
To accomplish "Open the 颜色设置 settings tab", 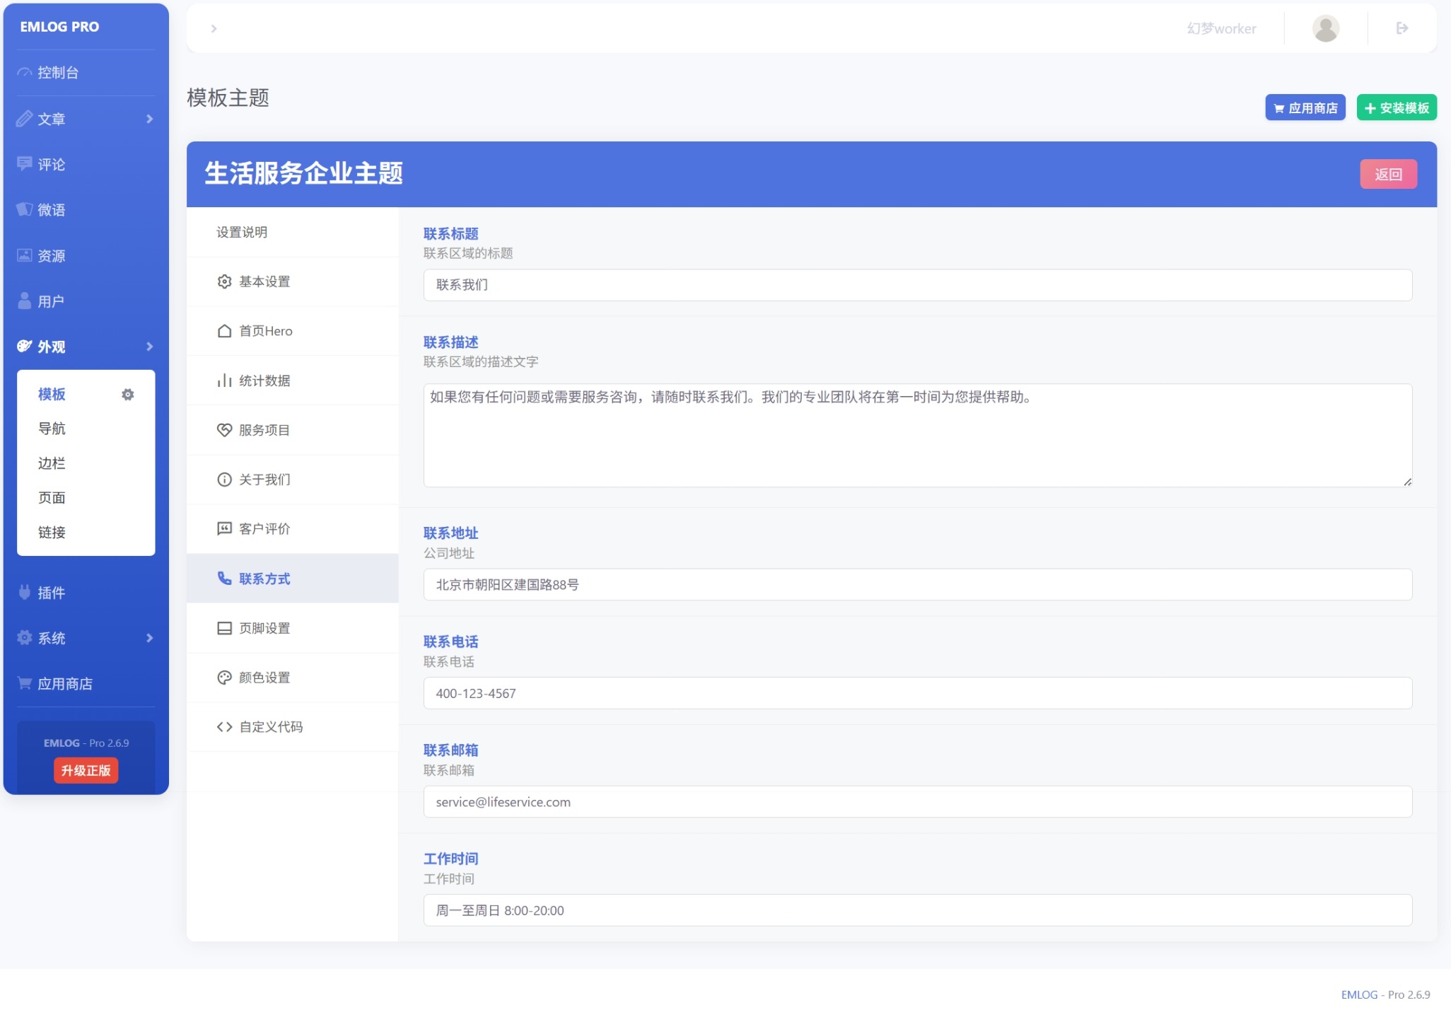I will click(x=264, y=678).
